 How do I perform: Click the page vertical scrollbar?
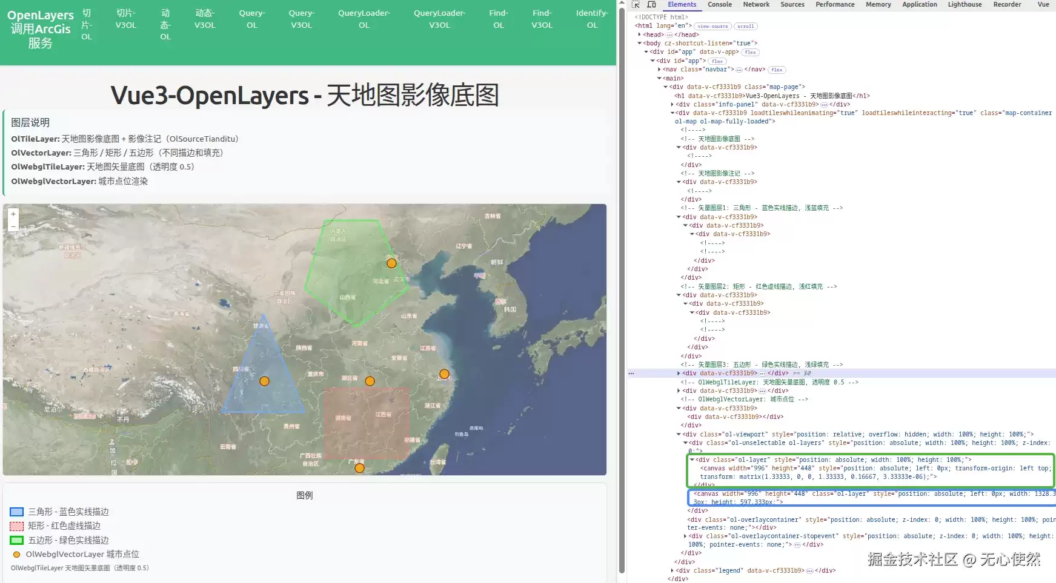(x=622, y=291)
